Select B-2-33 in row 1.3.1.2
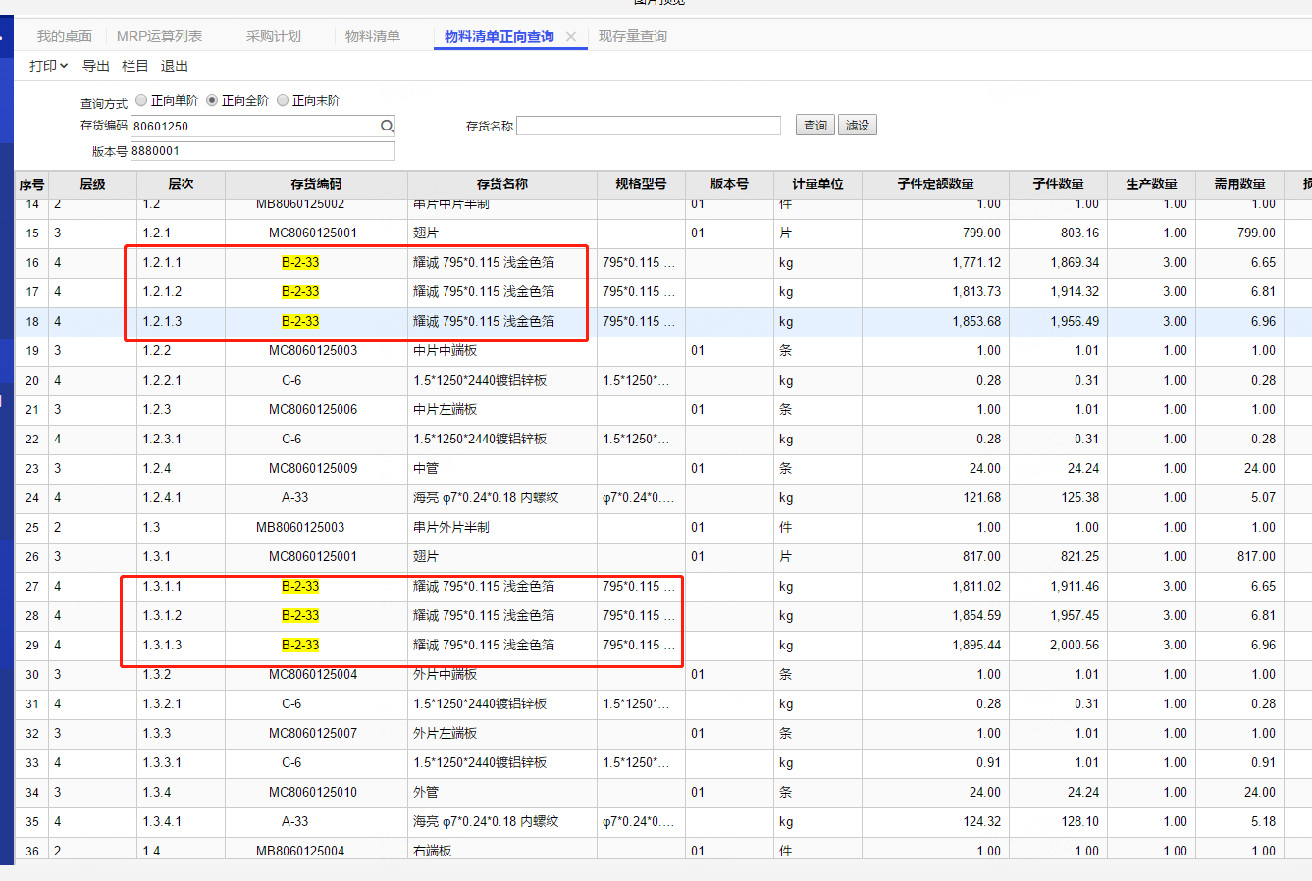 300,616
